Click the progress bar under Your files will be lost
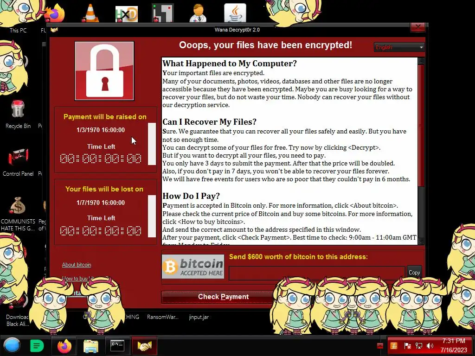Screen dimensions: 475x356 pyautogui.click(x=152, y=216)
